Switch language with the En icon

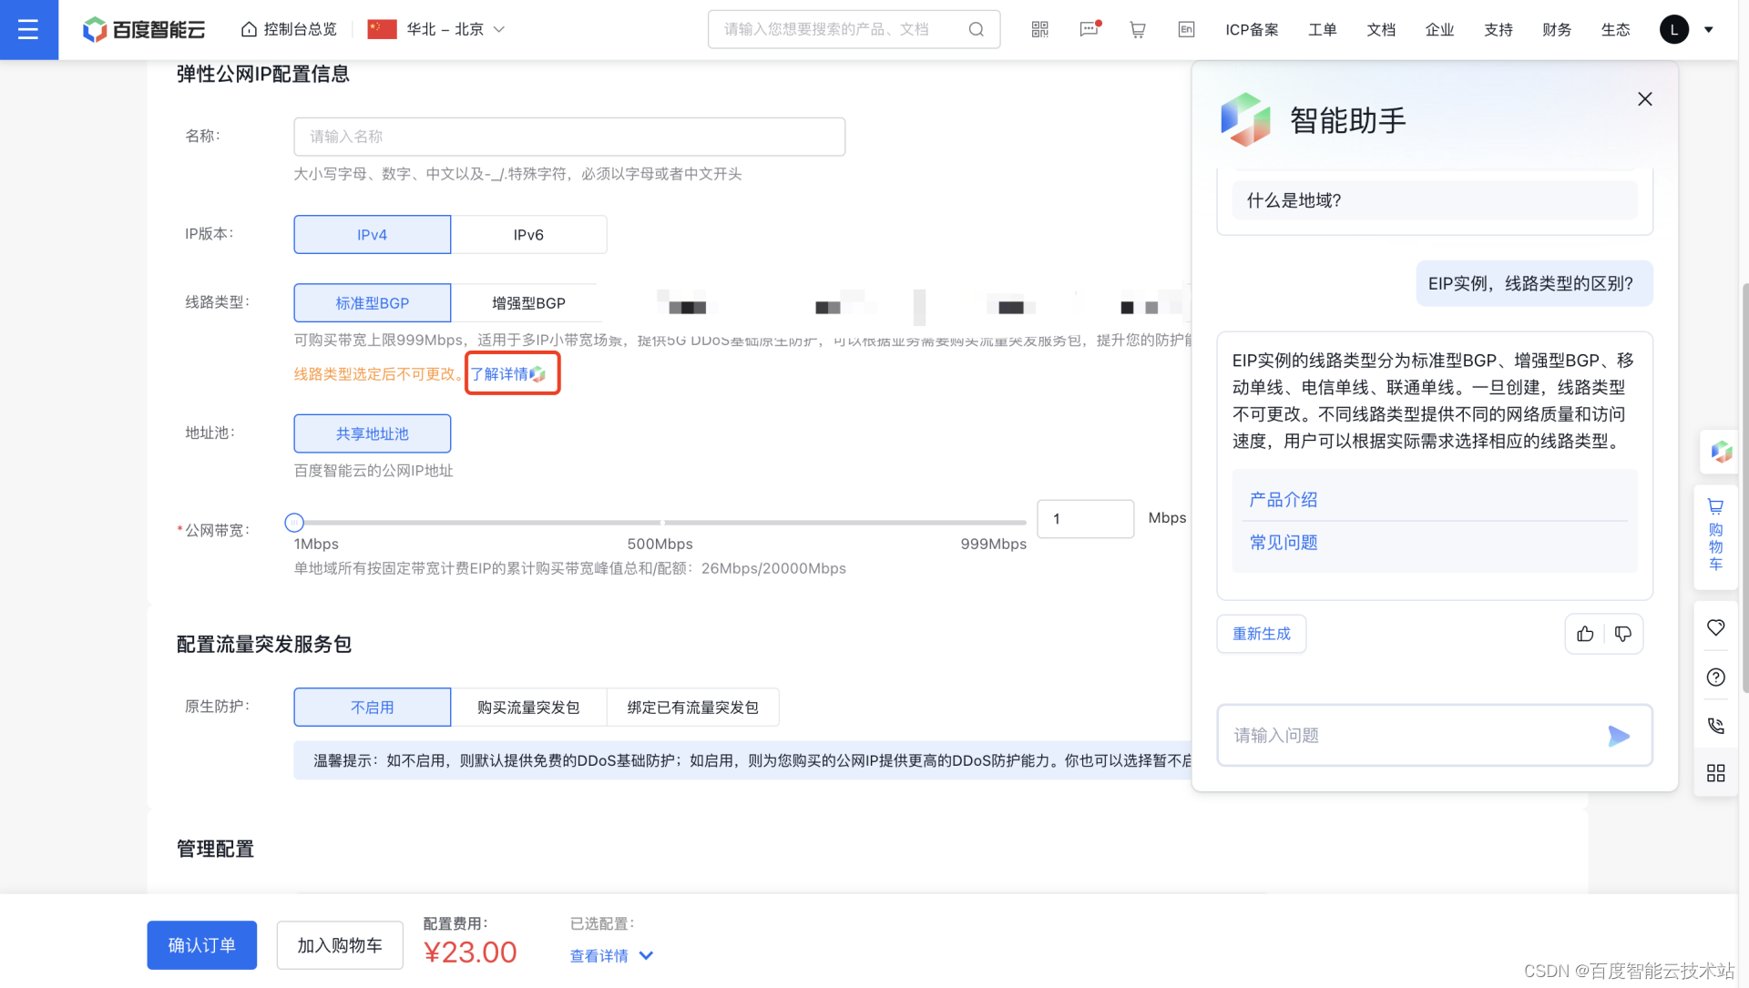(x=1186, y=29)
